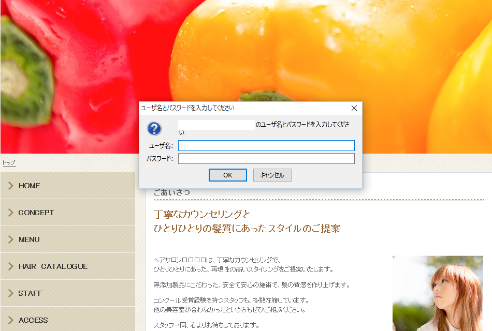Navigate to the STAFF page

pos(30,293)
